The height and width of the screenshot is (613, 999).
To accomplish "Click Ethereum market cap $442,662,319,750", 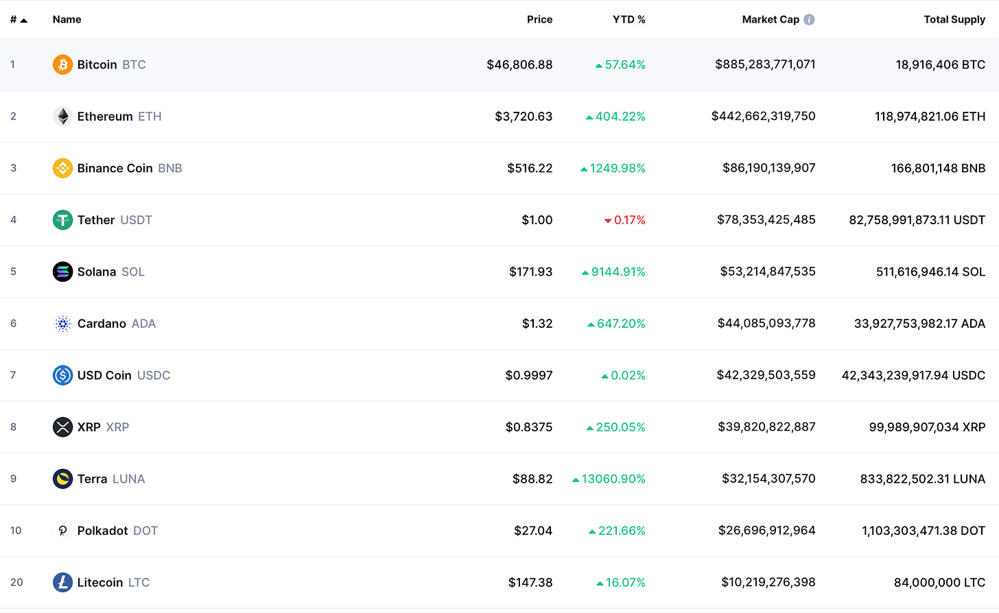I will coord(764,117).
